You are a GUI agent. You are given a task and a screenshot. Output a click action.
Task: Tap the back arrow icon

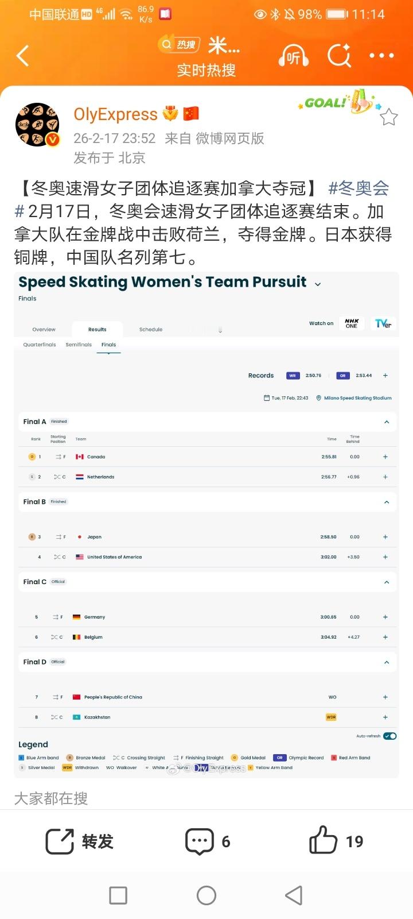[23, 56]
